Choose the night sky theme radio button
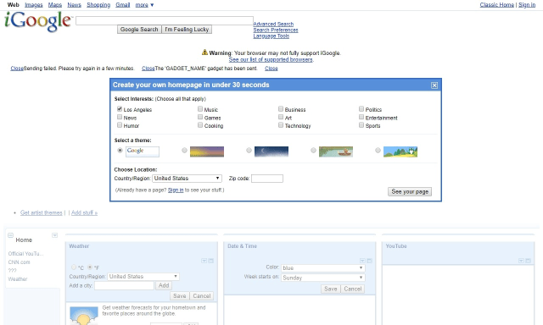Viewport: 543px width, 325px height. click(249, 151)
